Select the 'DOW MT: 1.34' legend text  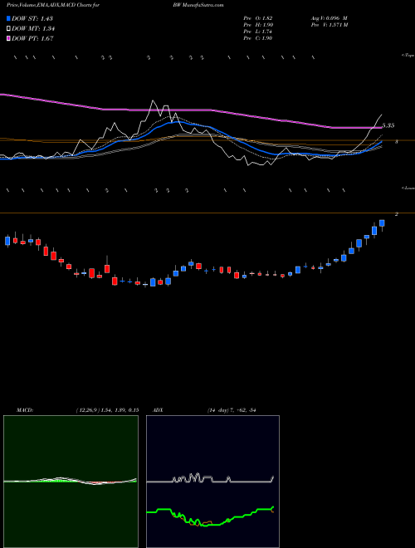point(33,29)
